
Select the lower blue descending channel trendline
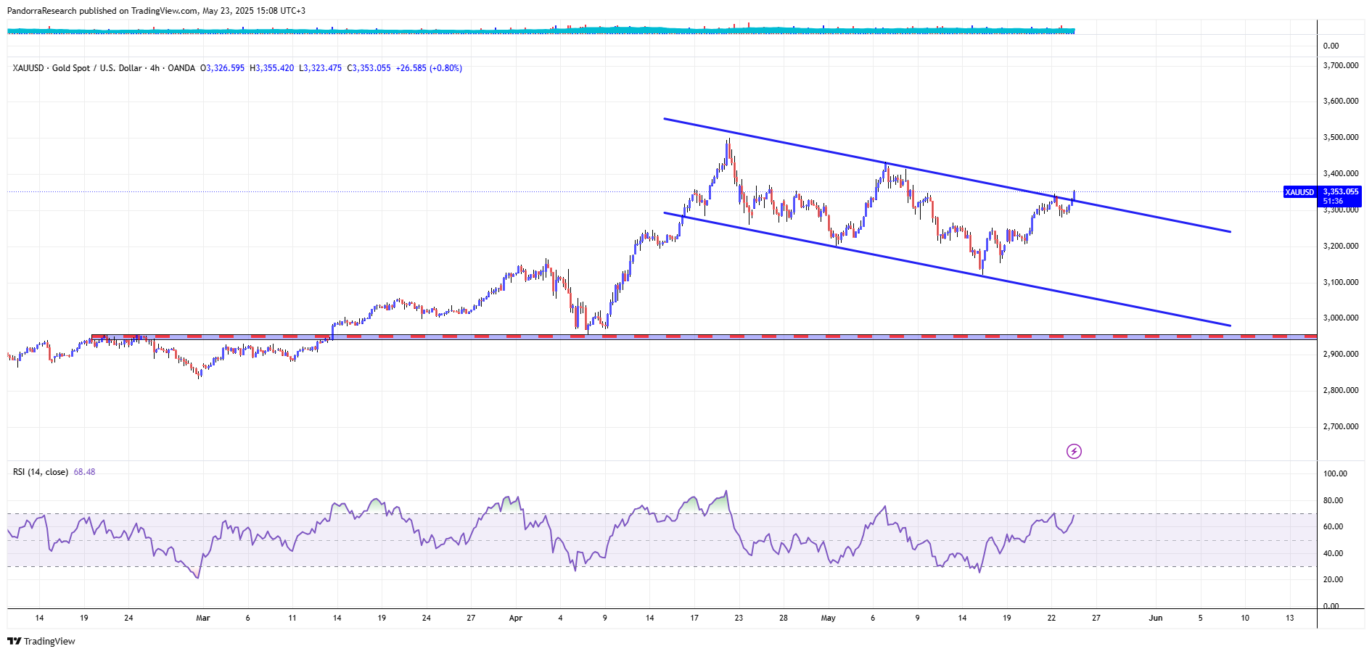click(947, 269)
